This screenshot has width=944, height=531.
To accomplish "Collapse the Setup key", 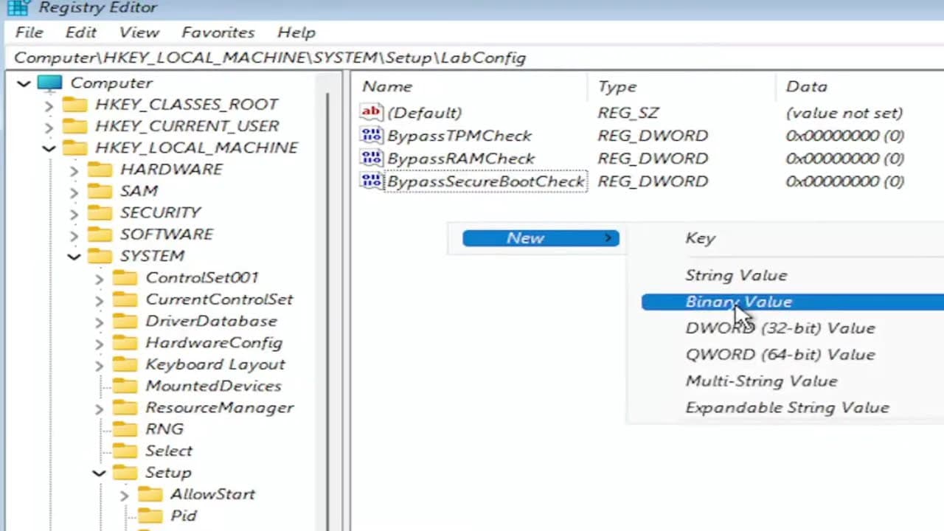I will (100, 473).
